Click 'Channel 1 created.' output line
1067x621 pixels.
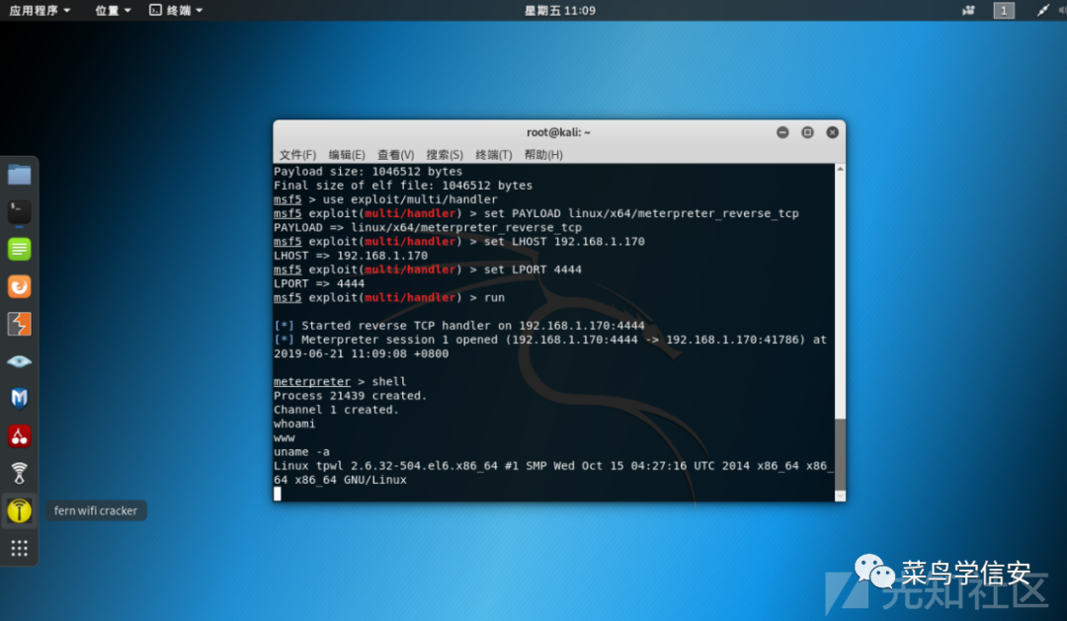pos(336,410)
